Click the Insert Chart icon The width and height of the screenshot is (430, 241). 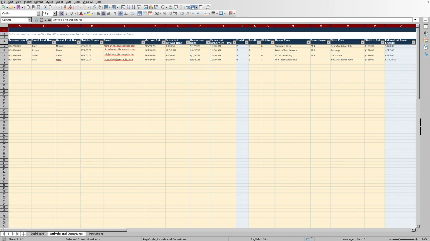click(151, 7)
